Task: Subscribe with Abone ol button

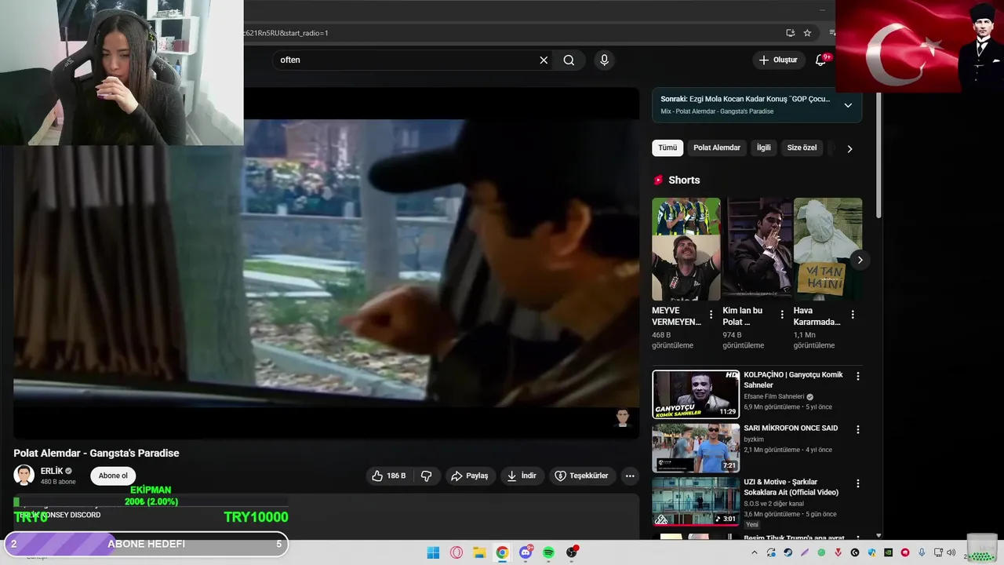Action: tap(113, 476)
